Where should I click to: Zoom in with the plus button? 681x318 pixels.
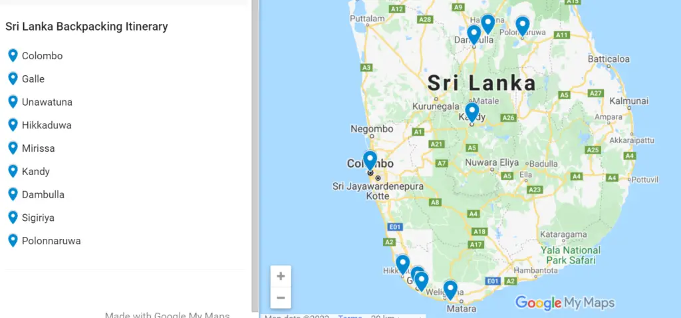tap(281, 276)
